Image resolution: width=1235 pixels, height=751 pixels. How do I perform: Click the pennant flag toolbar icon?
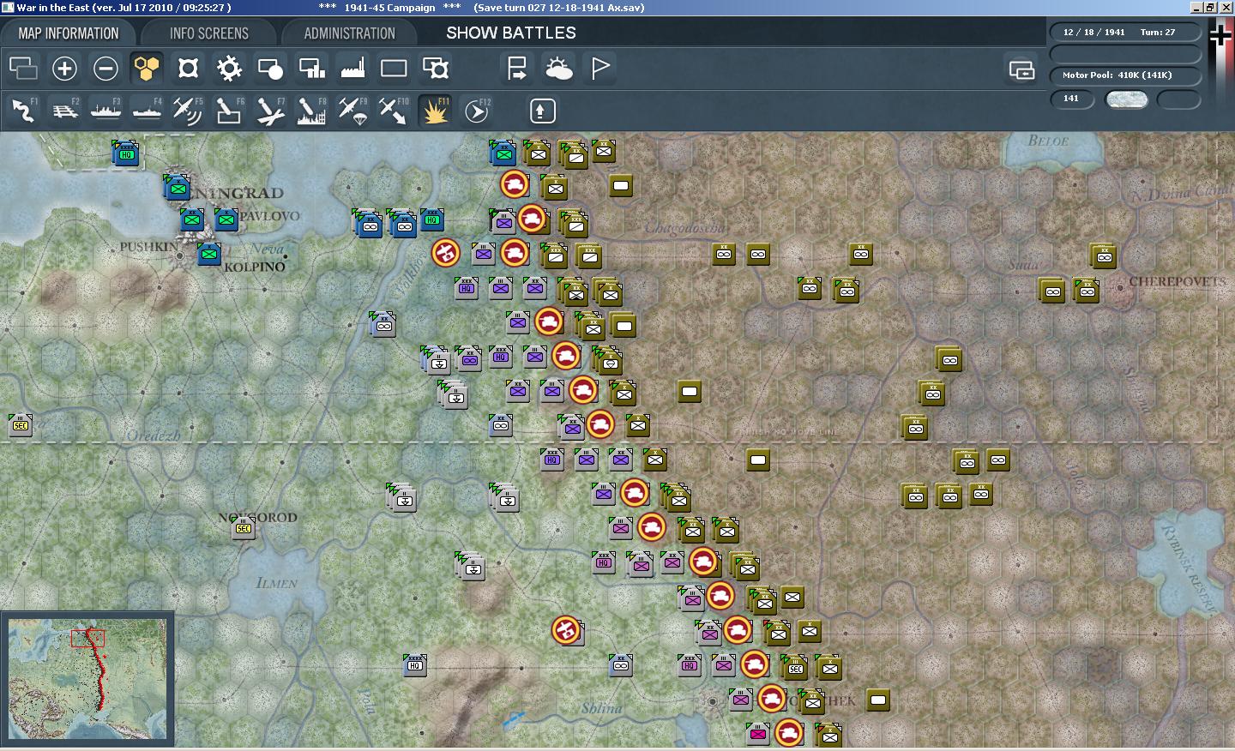[x=599, y=68]
